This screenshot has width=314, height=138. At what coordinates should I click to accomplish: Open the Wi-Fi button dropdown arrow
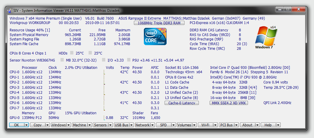pos(215,125)
